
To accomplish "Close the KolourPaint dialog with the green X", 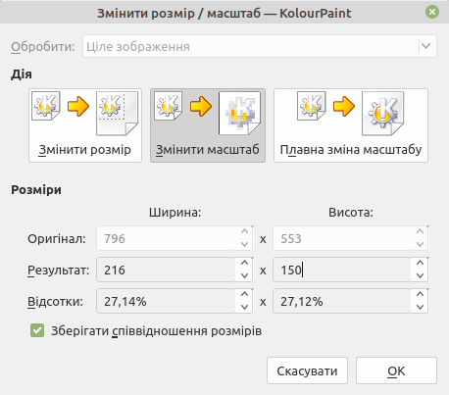I will click(x=432, y=12).
